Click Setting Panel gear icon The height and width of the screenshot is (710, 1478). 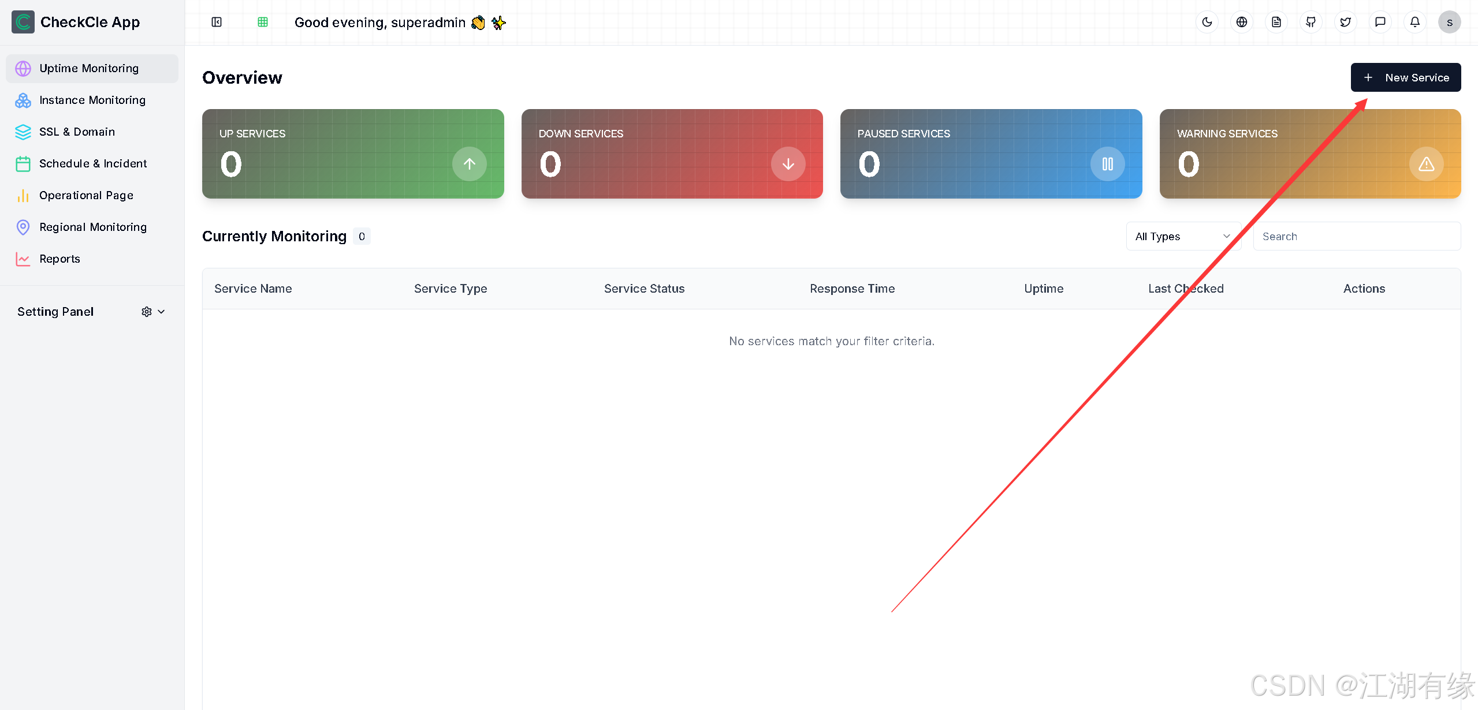[x=146, y=312]
